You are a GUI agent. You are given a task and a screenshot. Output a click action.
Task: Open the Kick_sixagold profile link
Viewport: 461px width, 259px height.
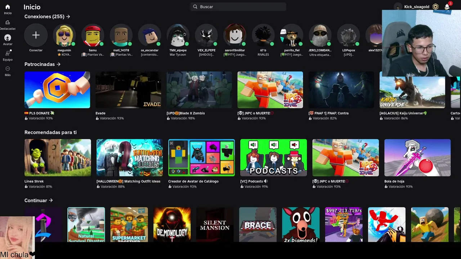[416, 7]
